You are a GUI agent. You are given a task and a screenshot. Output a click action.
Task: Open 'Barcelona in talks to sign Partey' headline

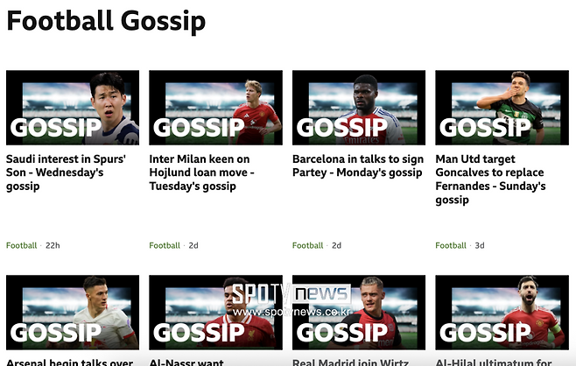(358, 165)
